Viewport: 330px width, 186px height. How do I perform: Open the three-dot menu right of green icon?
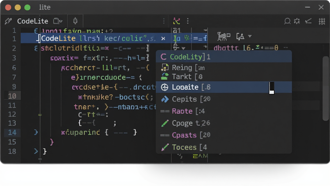188,21
